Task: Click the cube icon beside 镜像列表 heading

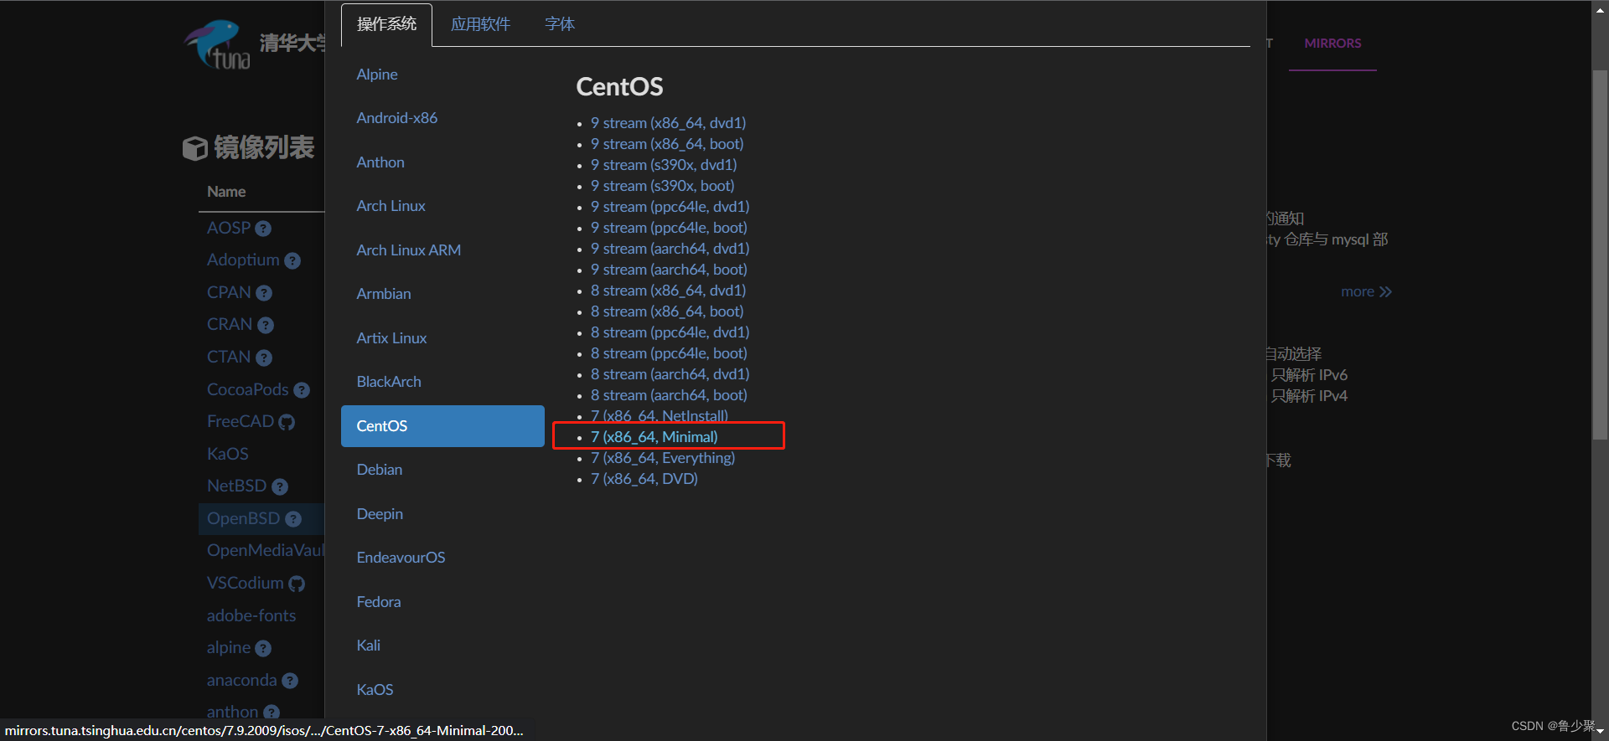Action: coord(195,148)
